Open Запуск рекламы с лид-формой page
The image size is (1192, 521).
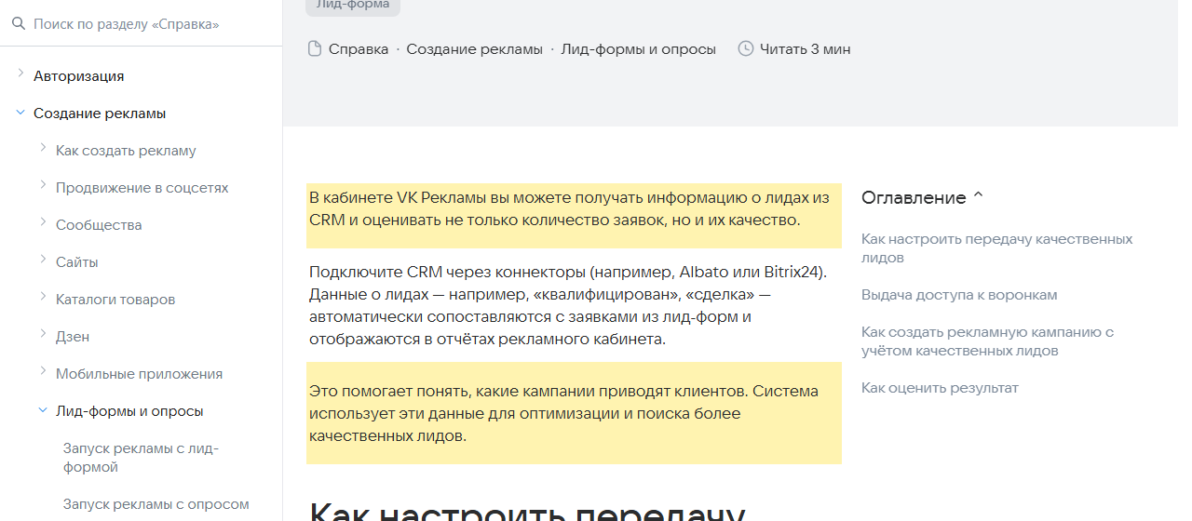click(141, 458)
